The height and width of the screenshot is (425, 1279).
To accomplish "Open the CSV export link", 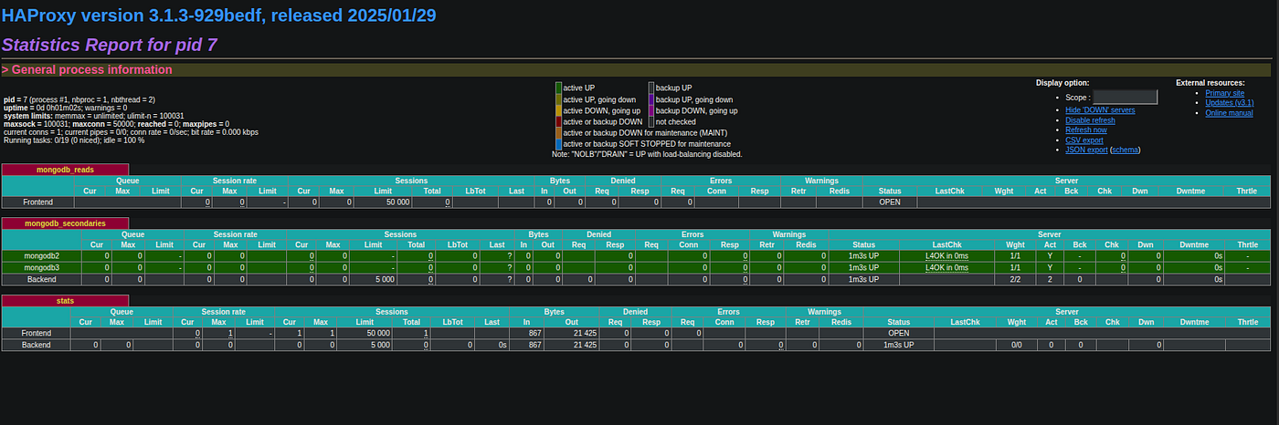I will (1084, 140).
